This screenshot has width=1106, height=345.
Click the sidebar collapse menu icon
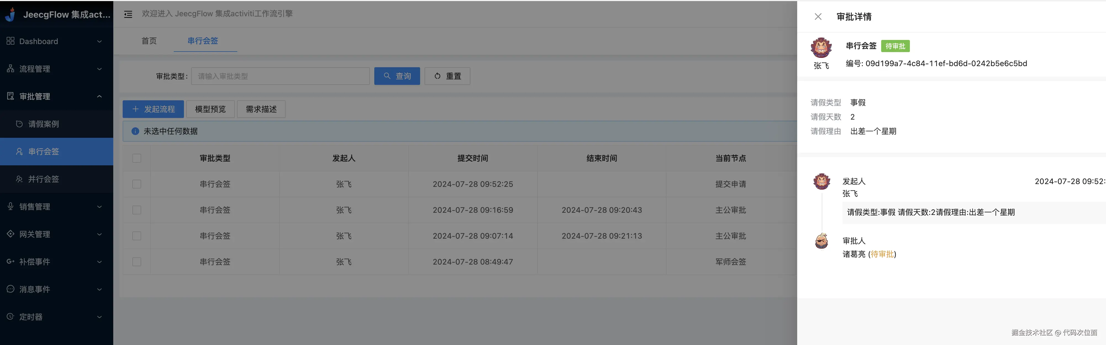coord(128,15)
